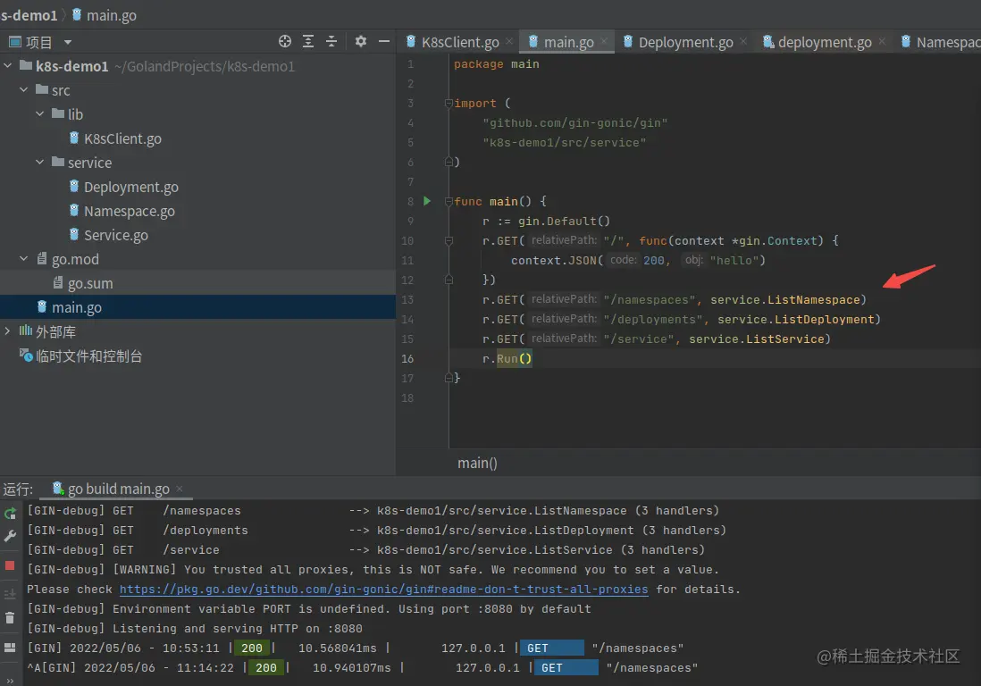Click the first 200 status code in log
This screenshot has width=981, height=686.
click(252, 648)
